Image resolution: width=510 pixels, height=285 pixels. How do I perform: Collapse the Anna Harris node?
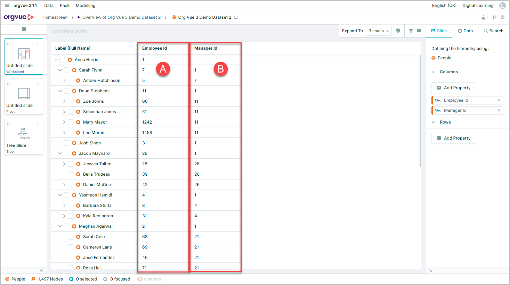[56, 60]
